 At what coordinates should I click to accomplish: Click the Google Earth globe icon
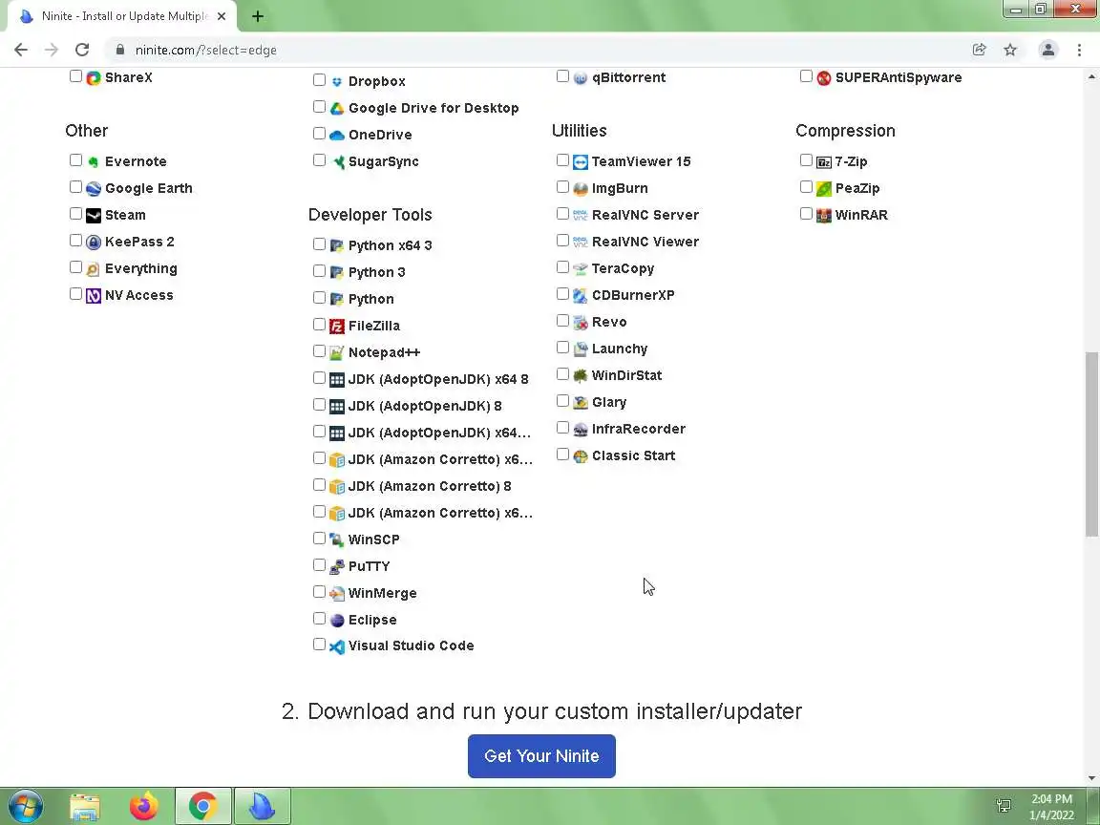click(94, 189)
